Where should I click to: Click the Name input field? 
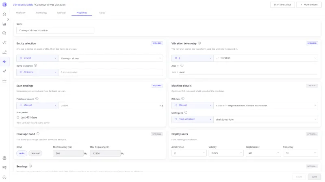tap(55, 30)
